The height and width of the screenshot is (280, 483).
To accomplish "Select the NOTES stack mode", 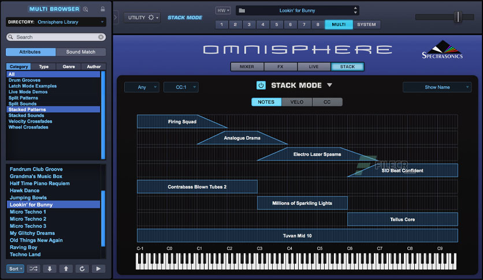I will click(x=266, y=102).
